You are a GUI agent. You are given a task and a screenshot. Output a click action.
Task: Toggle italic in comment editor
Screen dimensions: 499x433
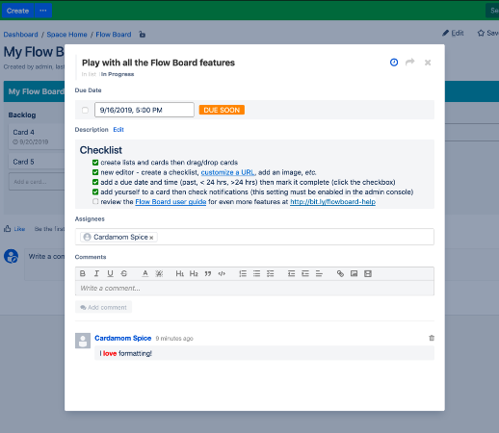(96, 273)
